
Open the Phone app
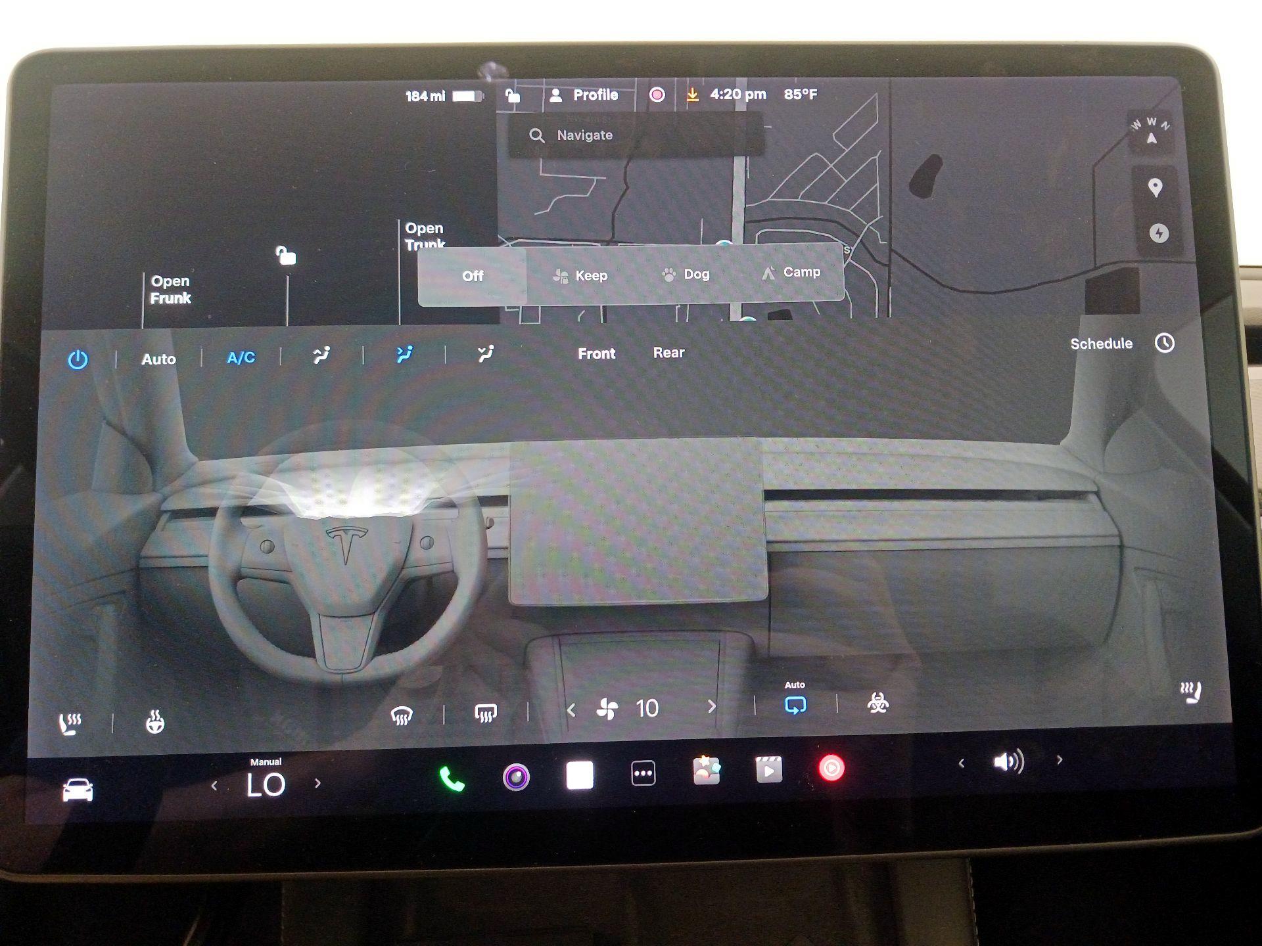[452, 780]
